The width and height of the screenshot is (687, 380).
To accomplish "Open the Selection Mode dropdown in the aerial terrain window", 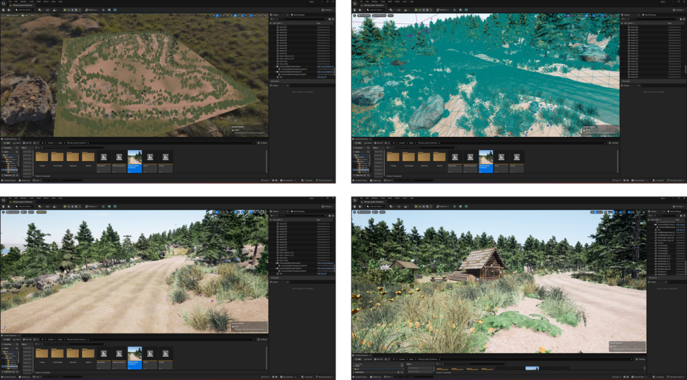I will pos(25,10).
